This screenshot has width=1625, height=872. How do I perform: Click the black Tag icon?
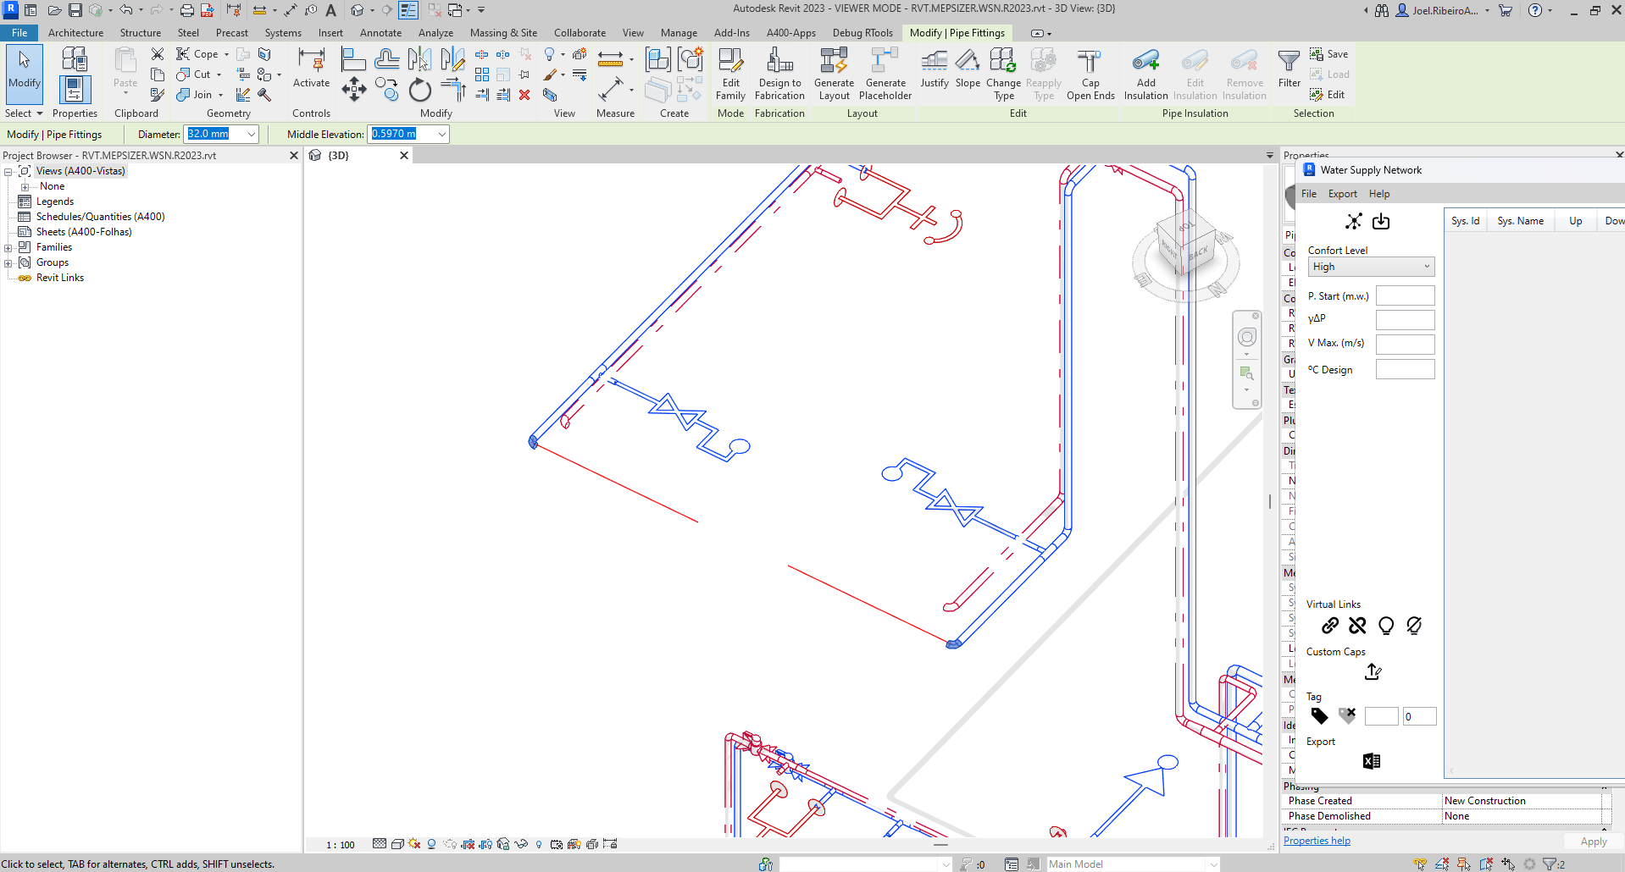tap(1319, 716)
